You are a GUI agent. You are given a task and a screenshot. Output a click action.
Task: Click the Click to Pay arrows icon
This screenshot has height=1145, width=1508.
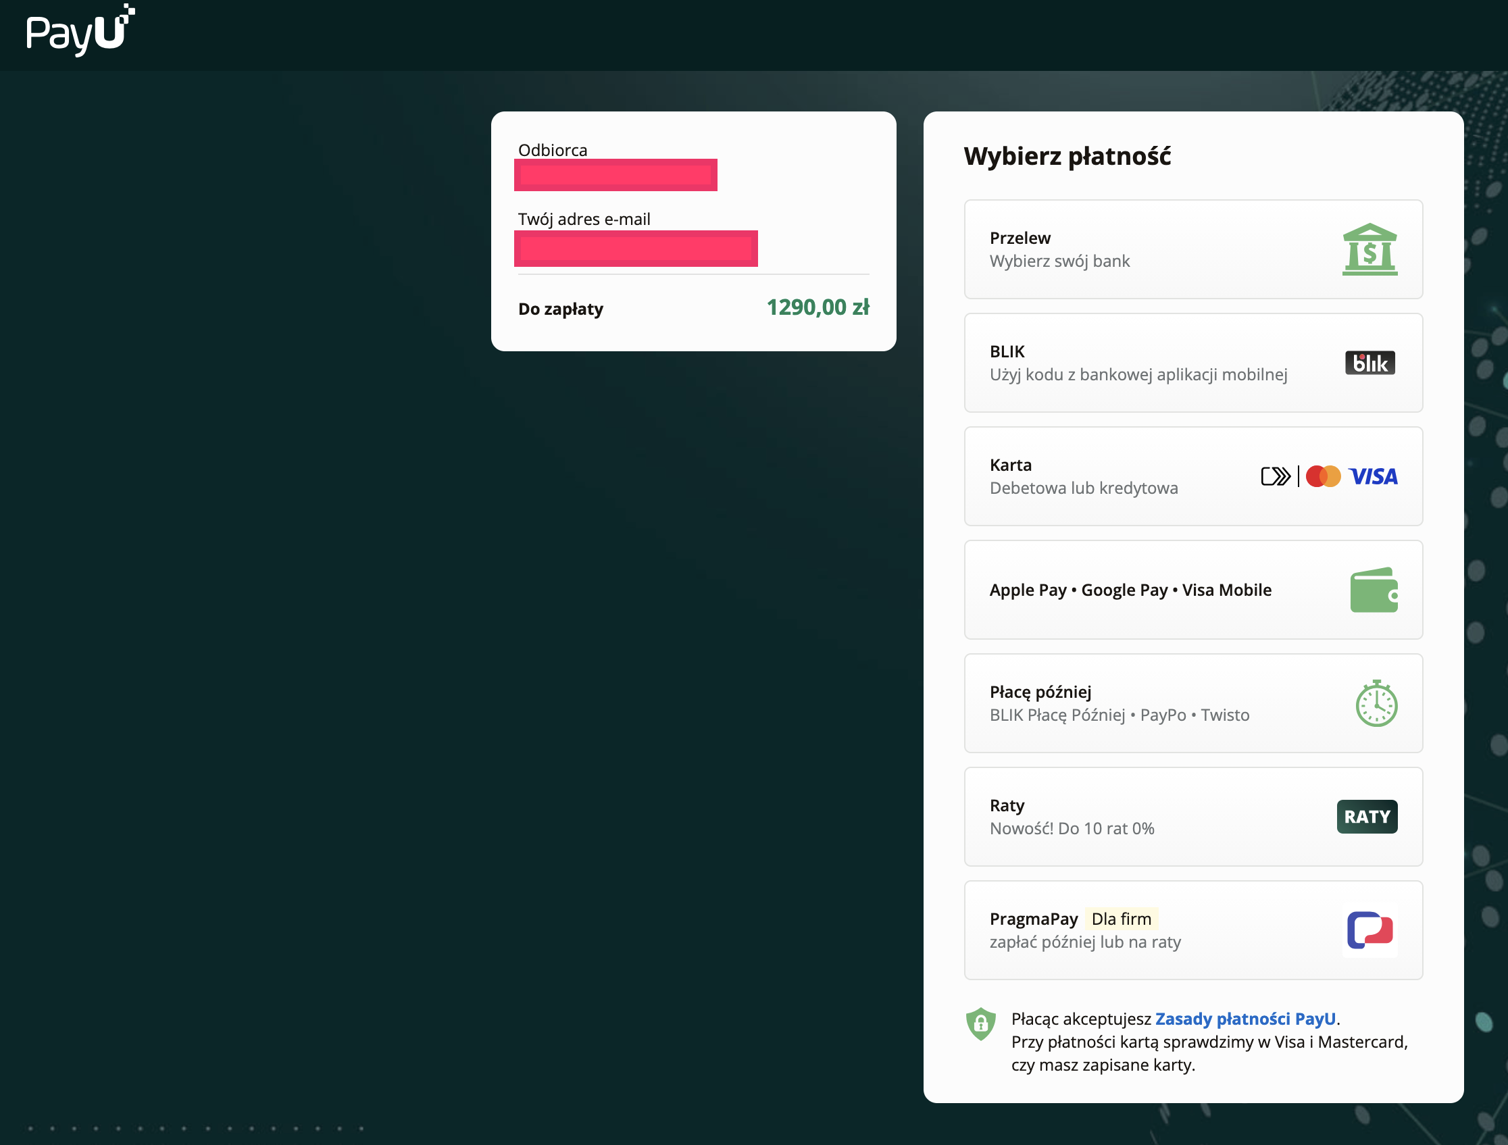point(1275,476)
